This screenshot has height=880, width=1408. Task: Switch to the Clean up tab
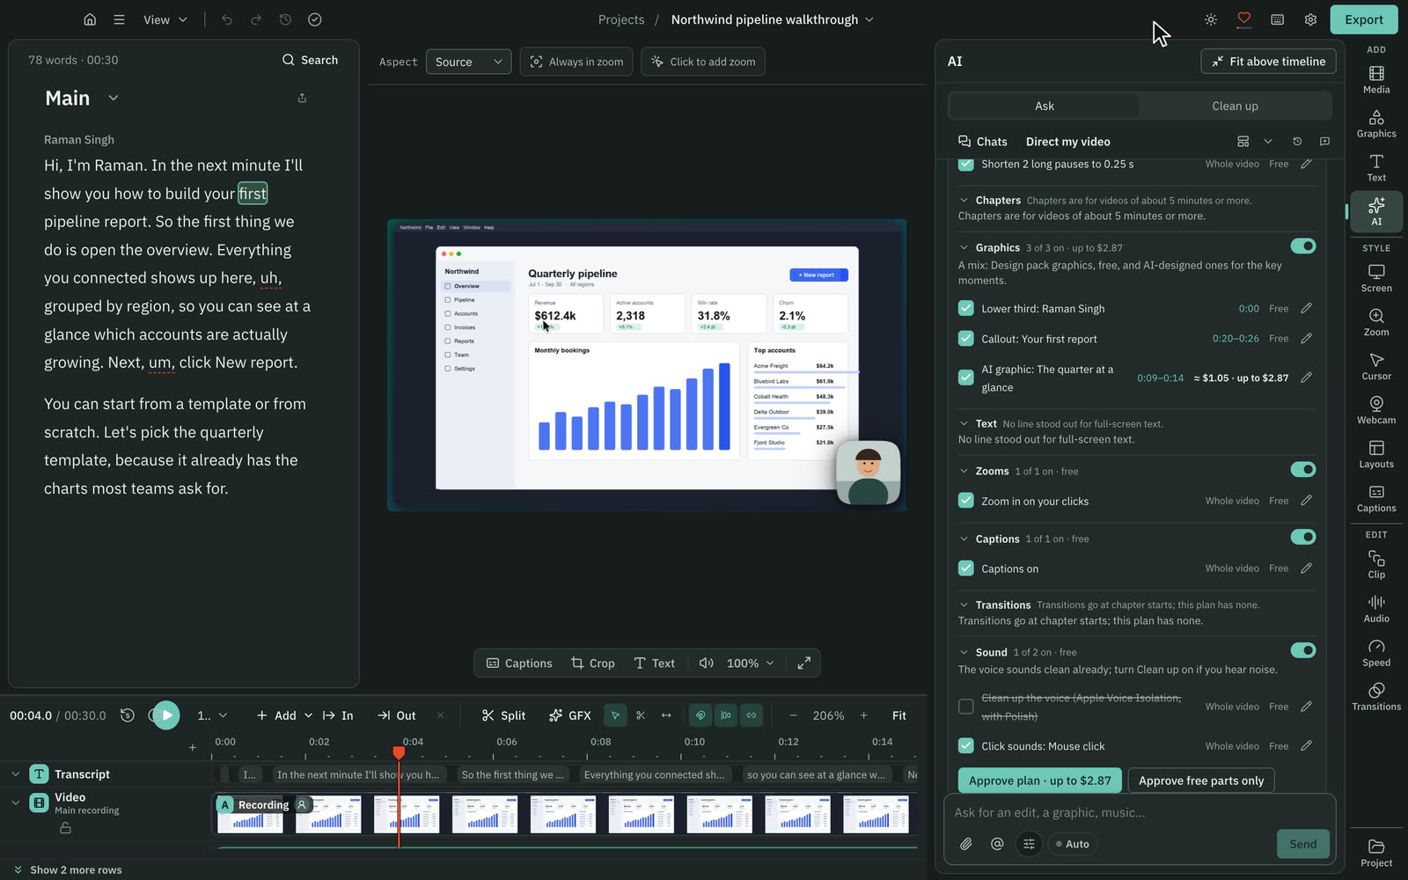point(1235,106)
